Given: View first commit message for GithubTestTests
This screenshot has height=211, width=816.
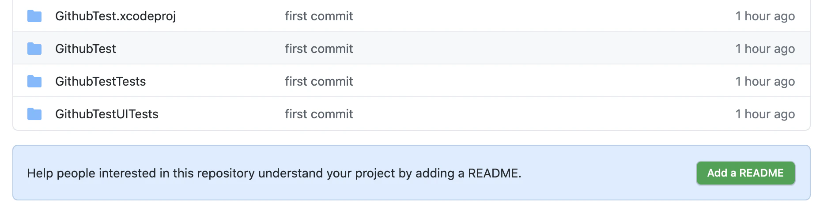Looking at the screenshot, I should (319, 81).
